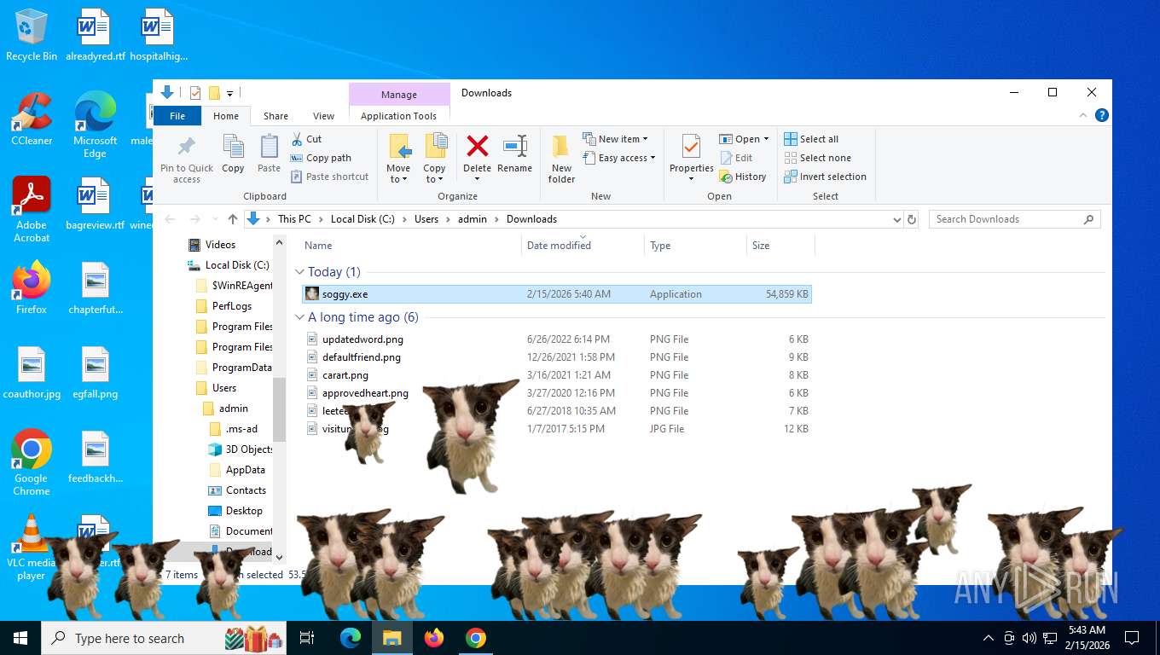1160x655 pixels.
Task: Click Select none
Action: tap(817, 158)
